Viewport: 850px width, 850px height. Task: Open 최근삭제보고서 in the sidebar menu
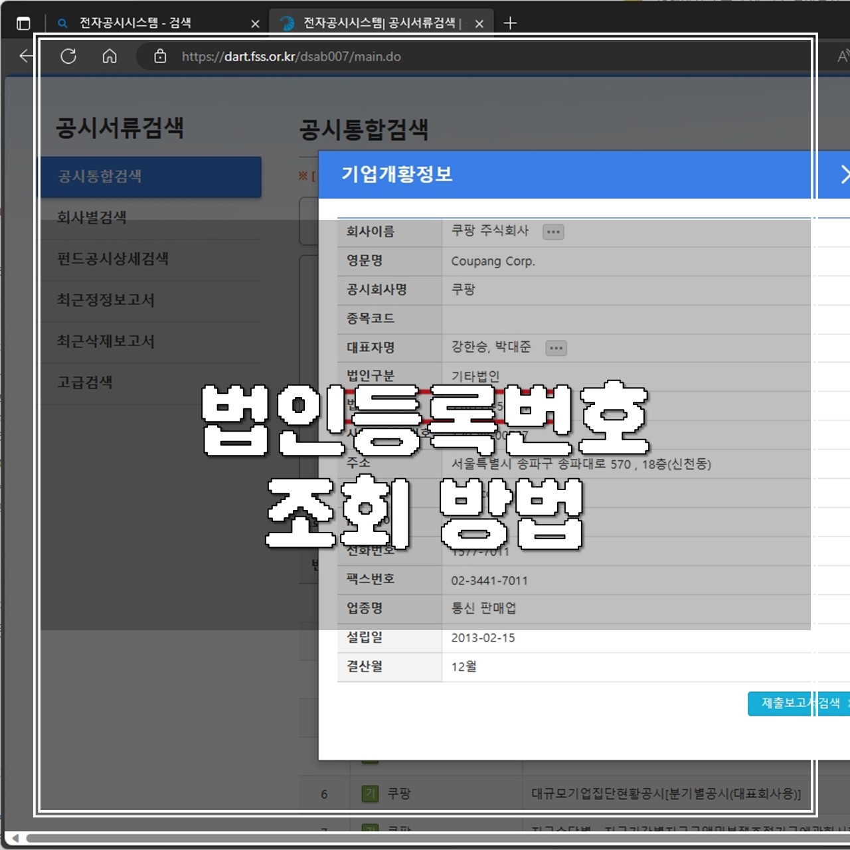click(106, 341)
